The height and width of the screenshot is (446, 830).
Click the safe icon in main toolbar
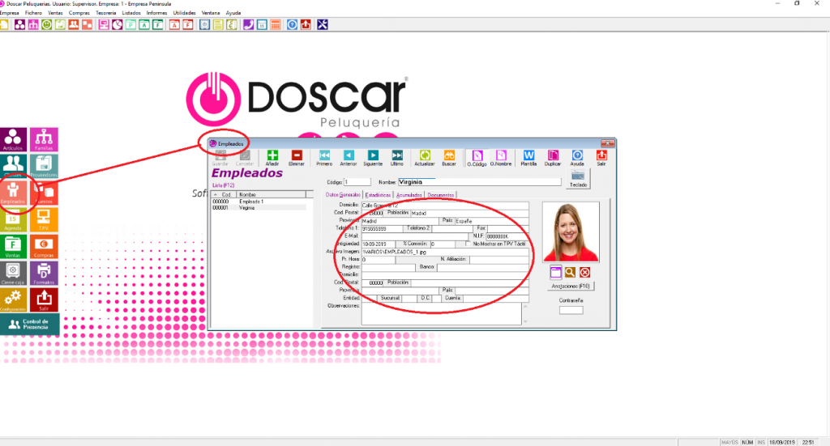pos(204,25)
